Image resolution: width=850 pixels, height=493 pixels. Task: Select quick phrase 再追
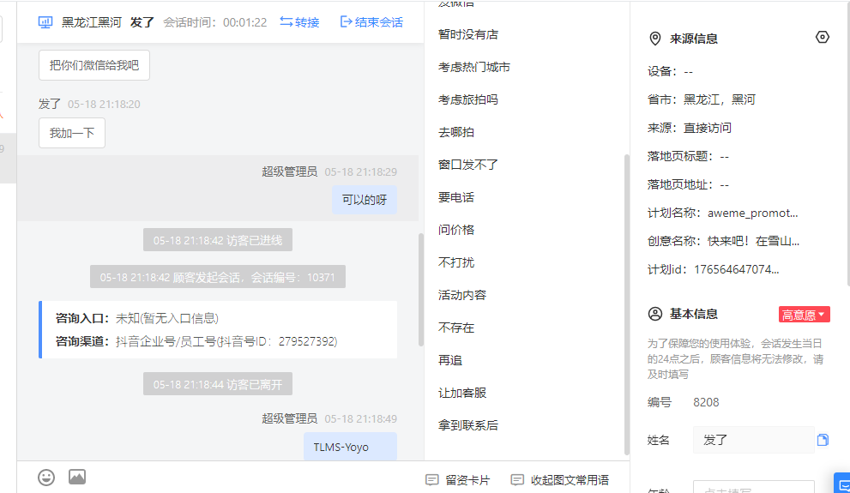pyautogui.click(x=450, y=360)
